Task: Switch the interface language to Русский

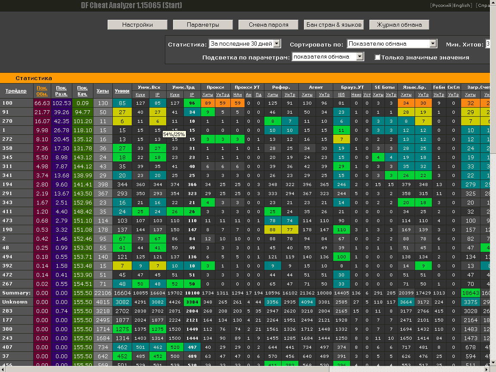Action: pyautogui.click(x=441, y=6)
